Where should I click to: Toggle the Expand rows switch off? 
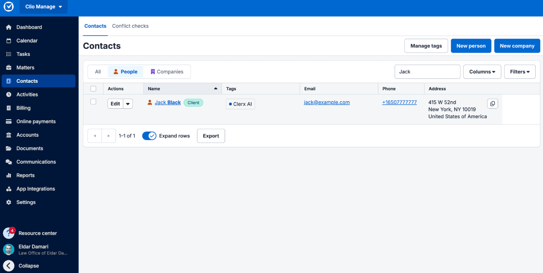point(149,136)
